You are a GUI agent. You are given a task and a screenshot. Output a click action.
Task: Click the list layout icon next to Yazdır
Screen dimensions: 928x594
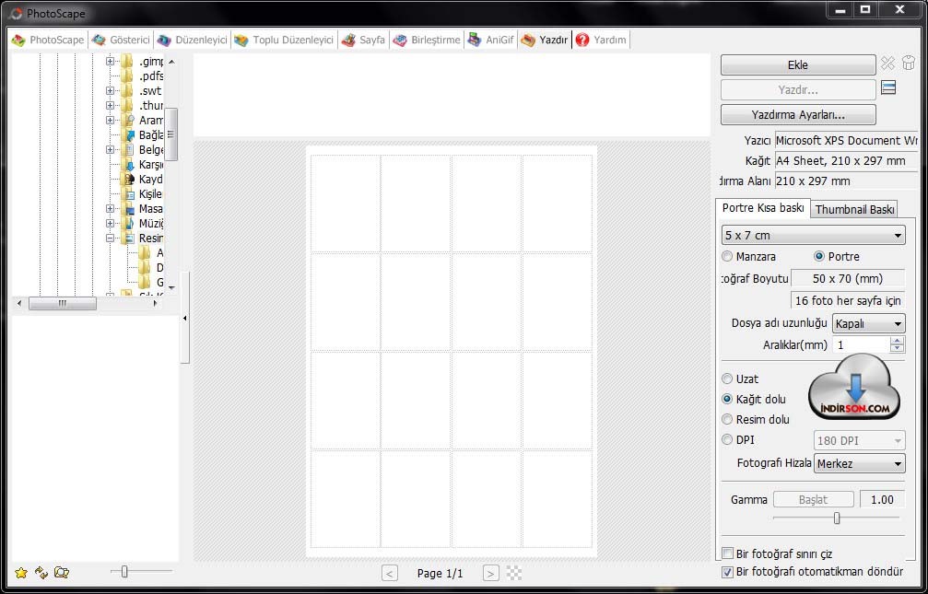(x=888, y=88)
